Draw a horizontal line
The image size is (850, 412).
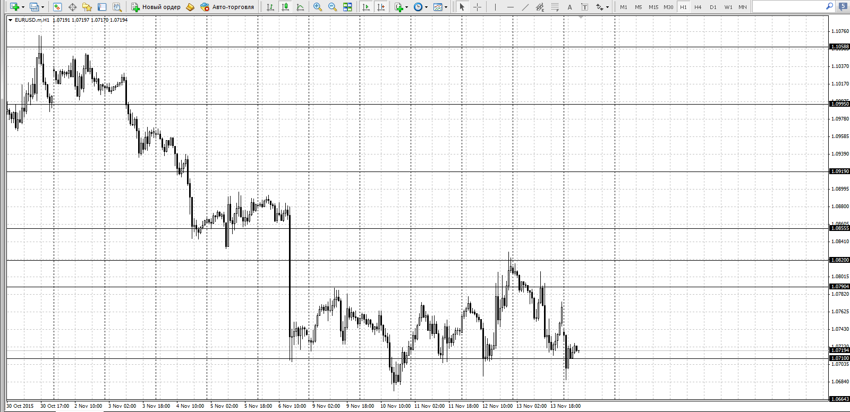tap(511, 7)
